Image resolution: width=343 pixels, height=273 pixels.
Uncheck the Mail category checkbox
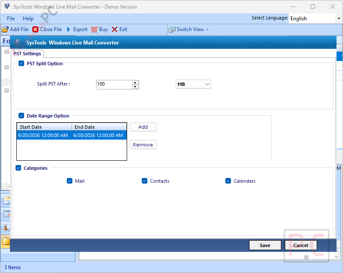point(69,181)
